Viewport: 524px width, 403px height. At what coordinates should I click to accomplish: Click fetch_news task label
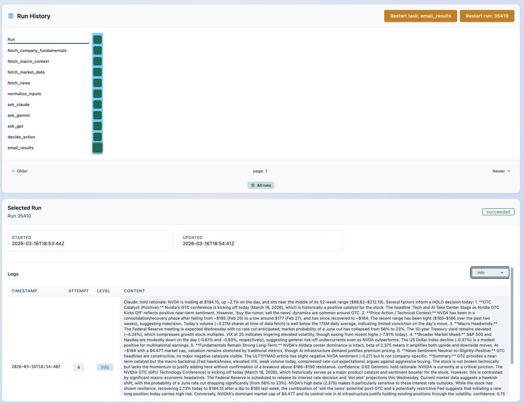19,83
